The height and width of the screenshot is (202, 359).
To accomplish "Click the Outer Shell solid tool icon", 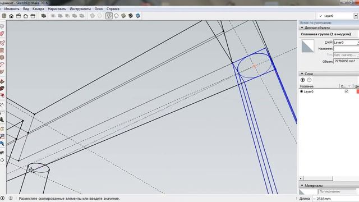I will (x=44, y=16).
